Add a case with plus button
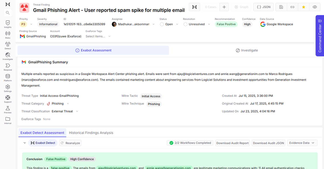Screen dimensions: 324x169 pyautogui.click(x=224, y=7)
